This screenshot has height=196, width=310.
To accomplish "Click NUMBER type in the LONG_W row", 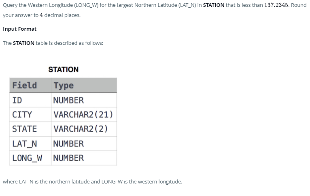I will (x=84, y=158).
